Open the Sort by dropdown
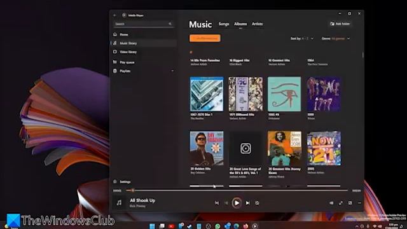 click(301, 39)
